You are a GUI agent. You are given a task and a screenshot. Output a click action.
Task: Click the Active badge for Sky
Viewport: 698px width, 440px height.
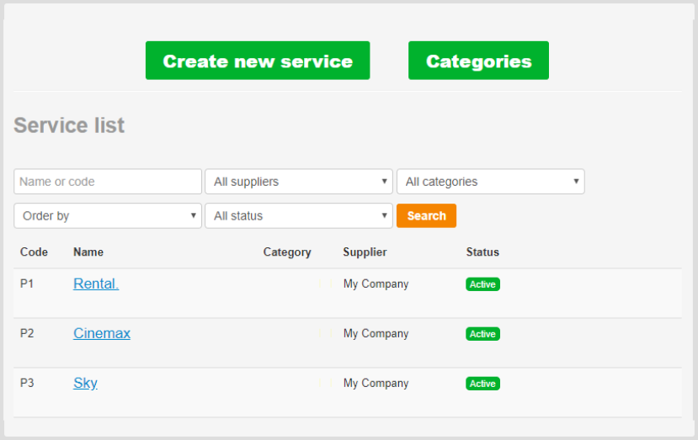coord(483,384)
